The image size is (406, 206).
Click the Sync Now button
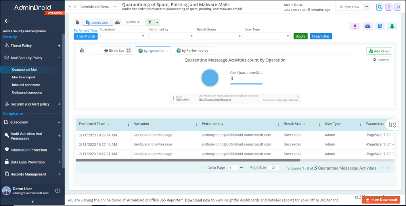click(349, 7)
